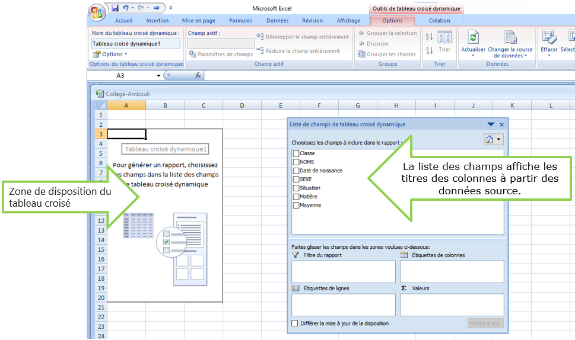
Task: Toggle Différer la mise à jour checkbox
Action: 294,323
